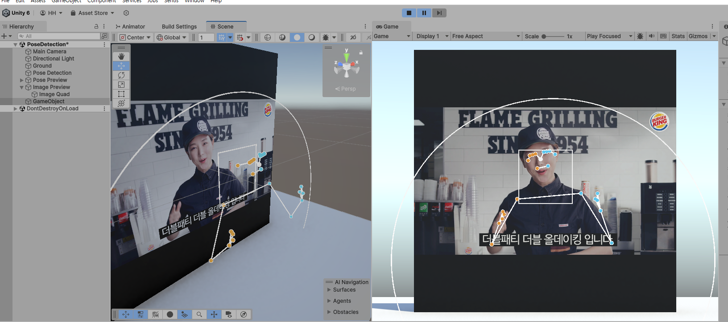728x322 pixels.
Task: Stop play mode with the Play button
Action: (409, 13)
